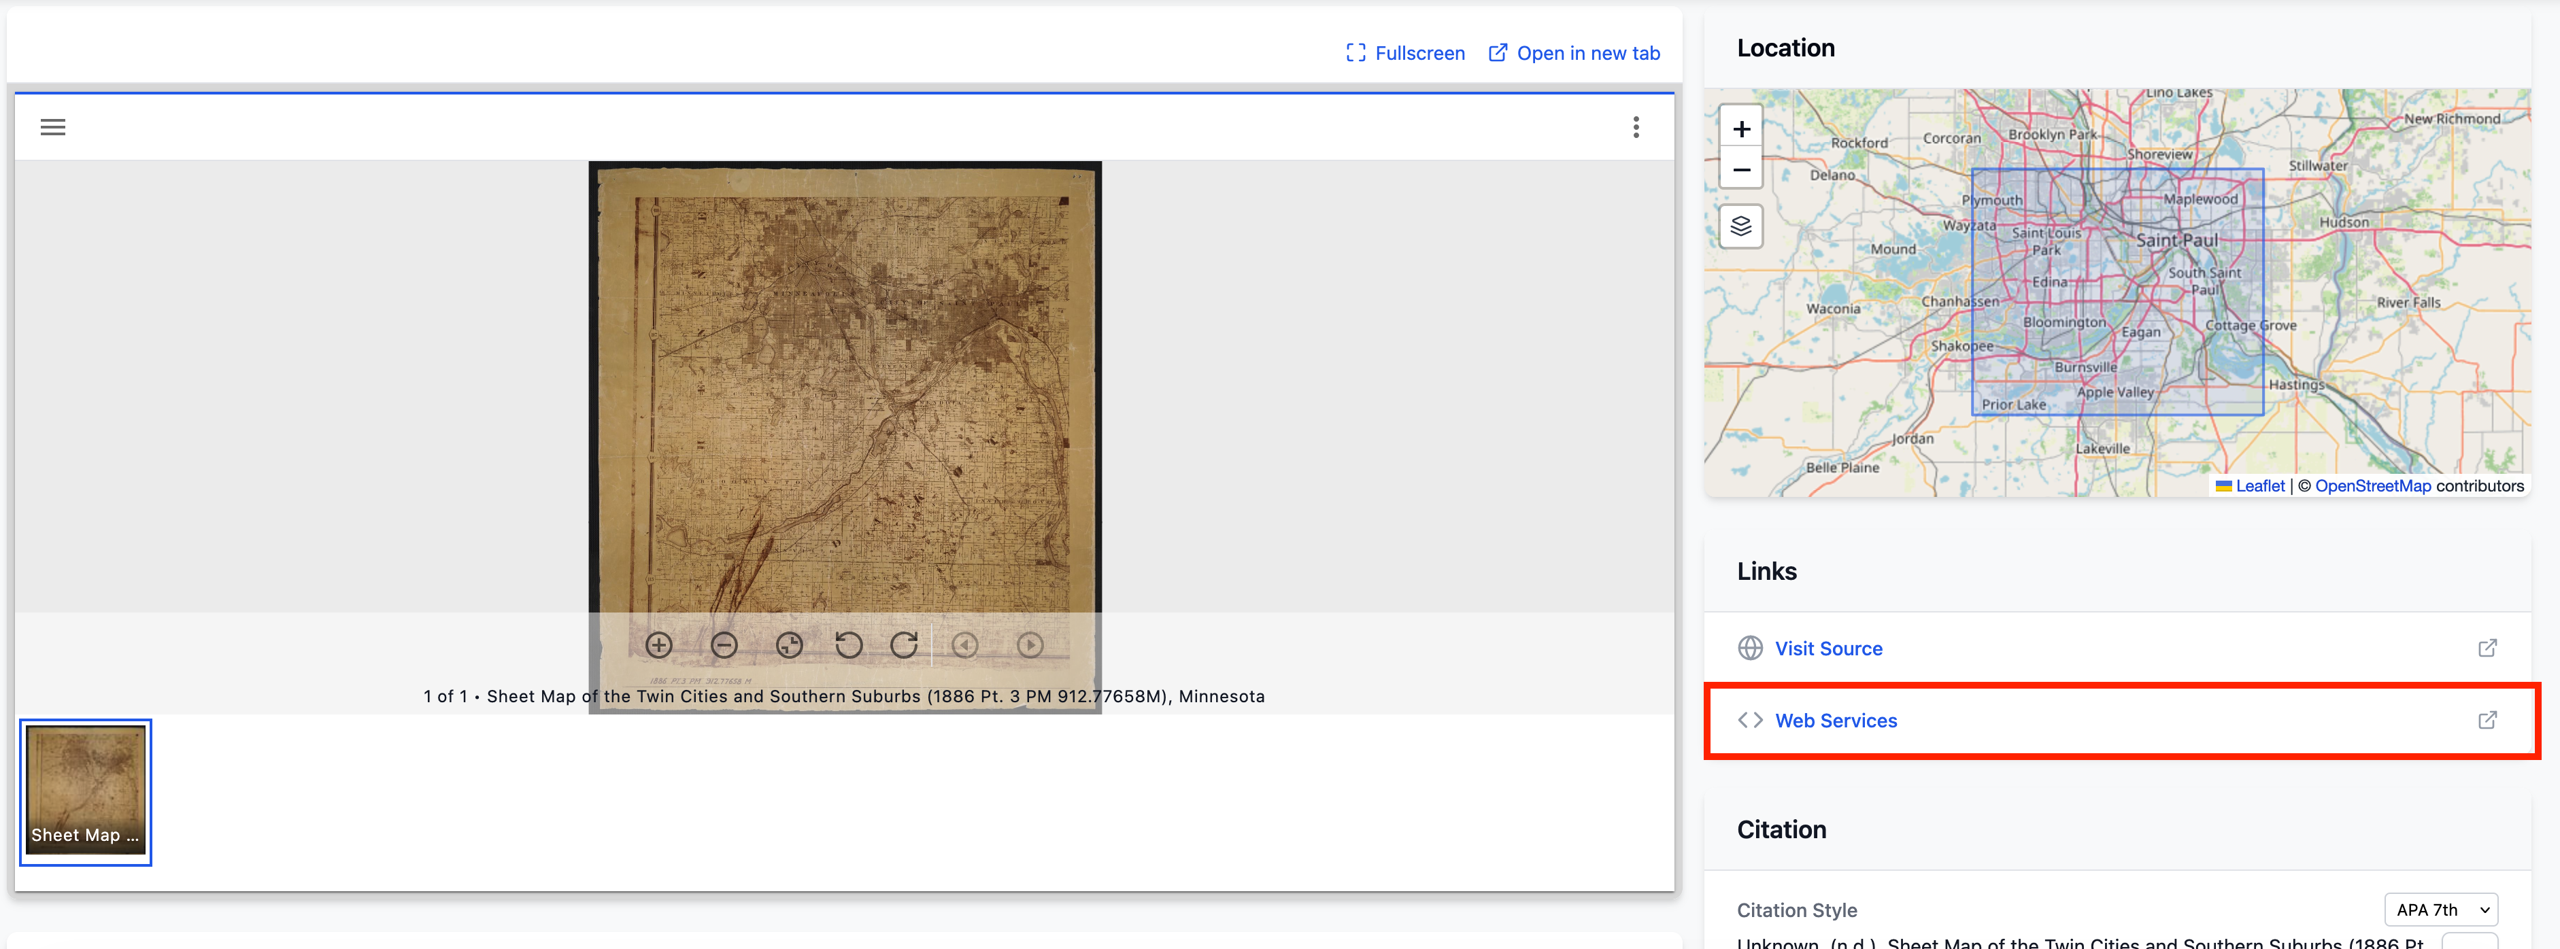Zoom out of the sheet map image
Screen dimensions: 2560x949
click(724, 645)
